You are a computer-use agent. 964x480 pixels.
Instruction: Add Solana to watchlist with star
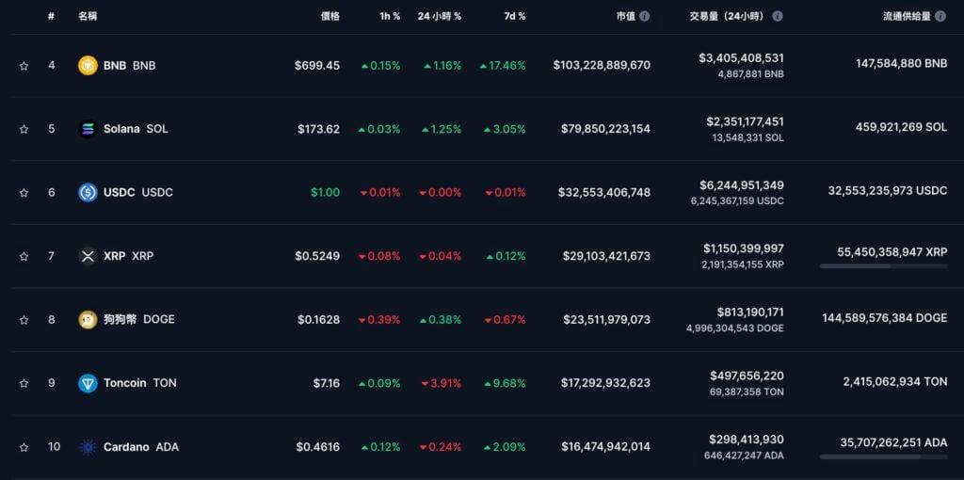(24, 129)
